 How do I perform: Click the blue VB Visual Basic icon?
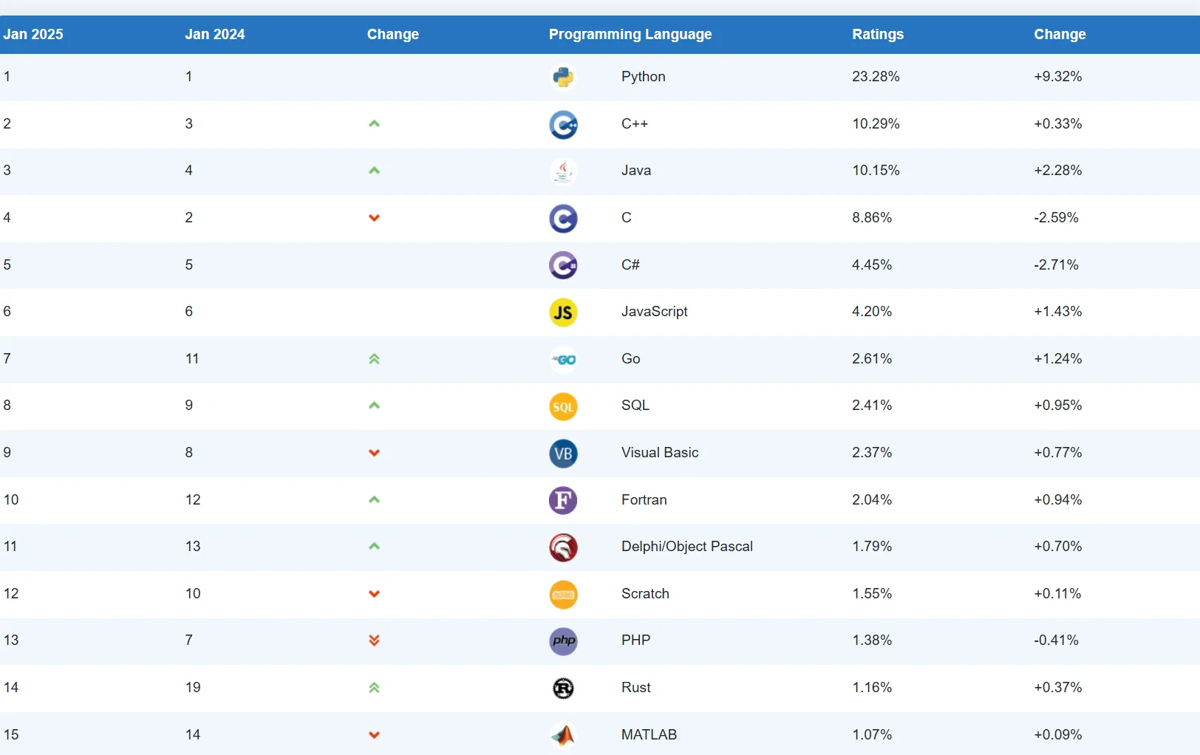563,454
